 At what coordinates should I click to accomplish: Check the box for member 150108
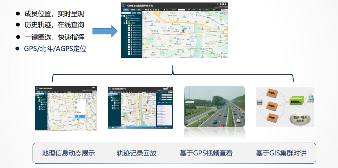[x=129, y=40]
